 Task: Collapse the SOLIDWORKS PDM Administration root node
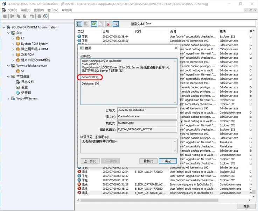pos(4,27)
